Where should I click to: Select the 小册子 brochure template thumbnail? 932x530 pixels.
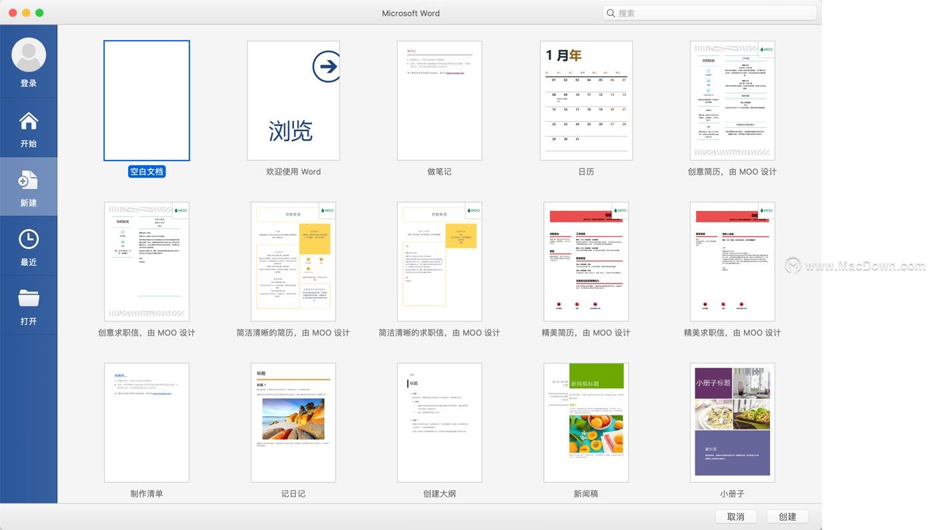[732, 423]
